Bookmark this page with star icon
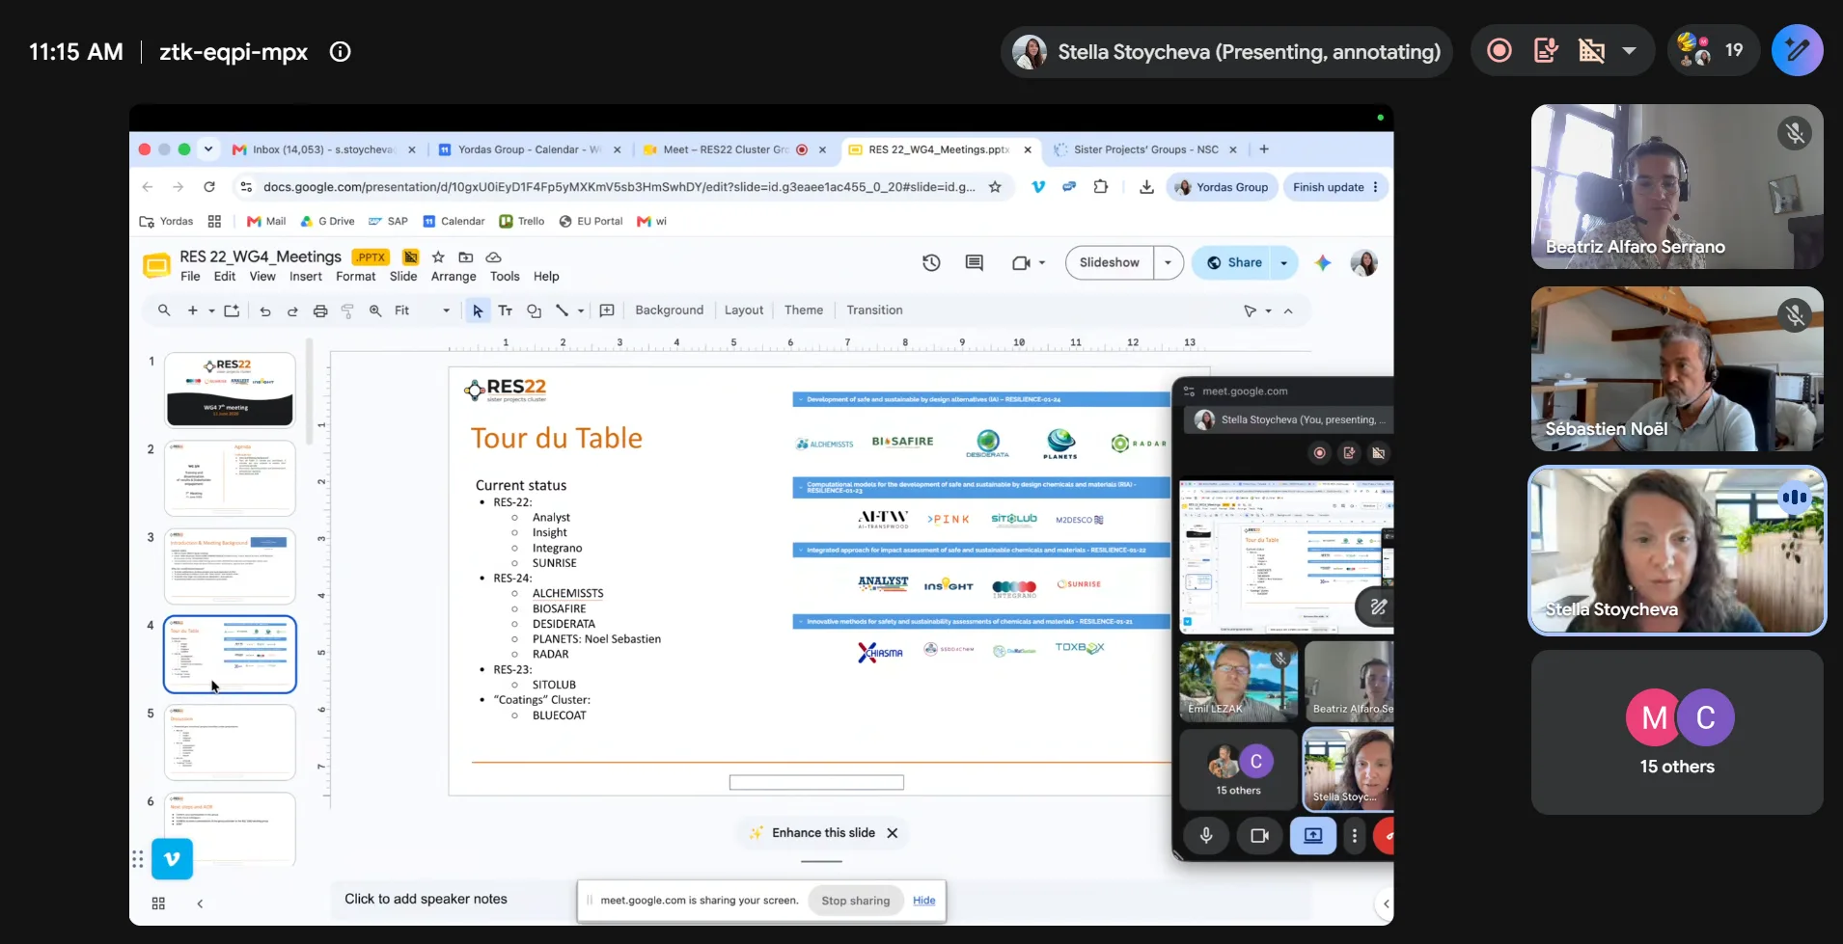 coord(995,187)
